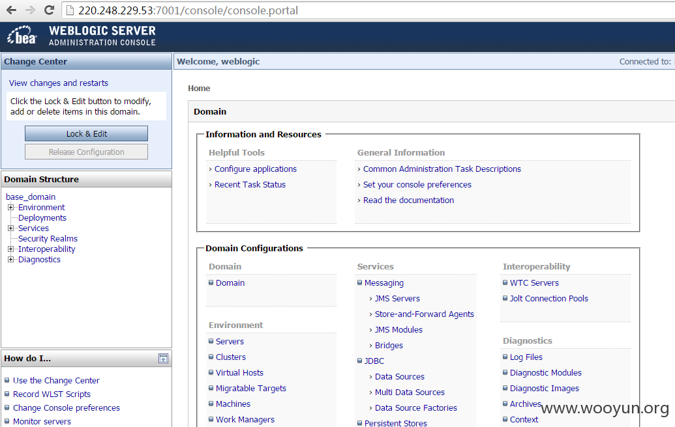Open the Data Source Factories link
Viewport: 675px width, 427px height.
[416, 408]
